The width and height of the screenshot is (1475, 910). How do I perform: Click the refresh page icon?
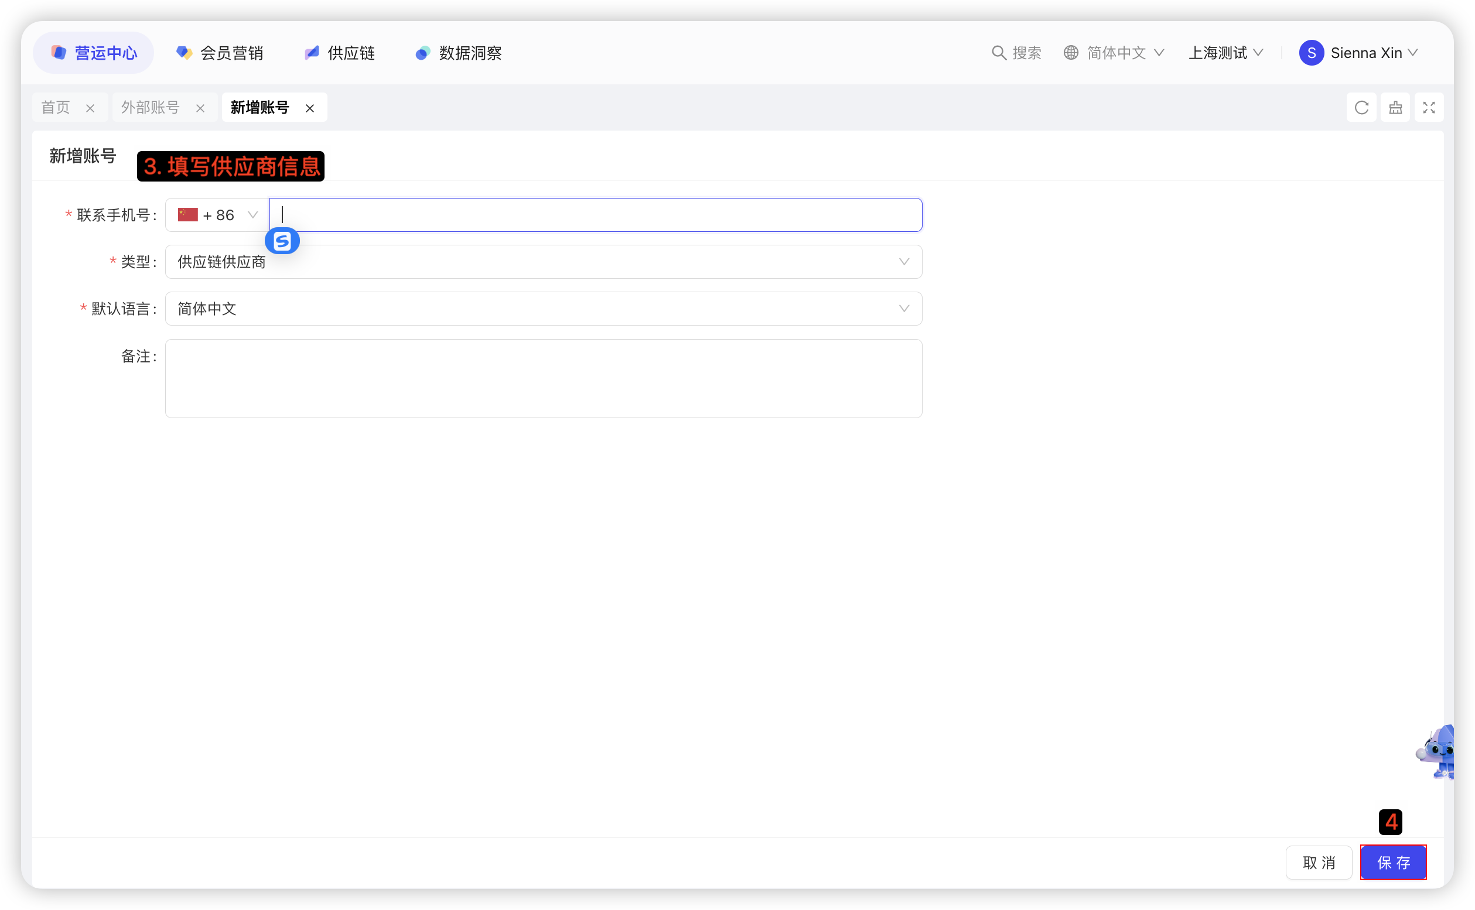tap(1361, 108)
